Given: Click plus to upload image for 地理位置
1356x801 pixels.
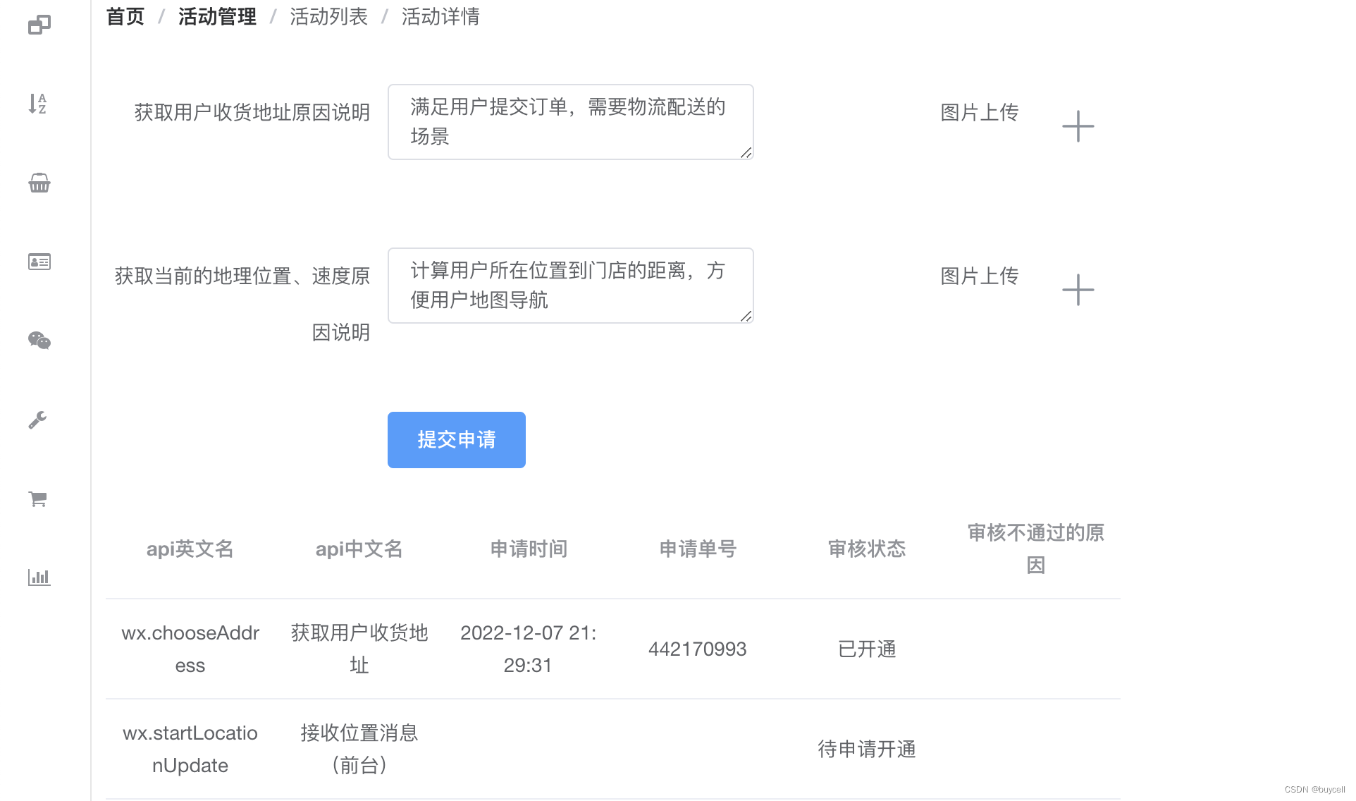Looking at the screenshot, I should (1078, 290).
